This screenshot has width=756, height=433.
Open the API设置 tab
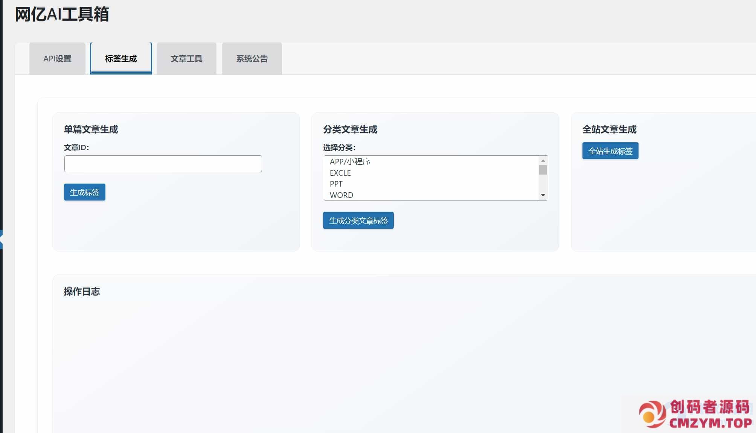tap(57, 59)
